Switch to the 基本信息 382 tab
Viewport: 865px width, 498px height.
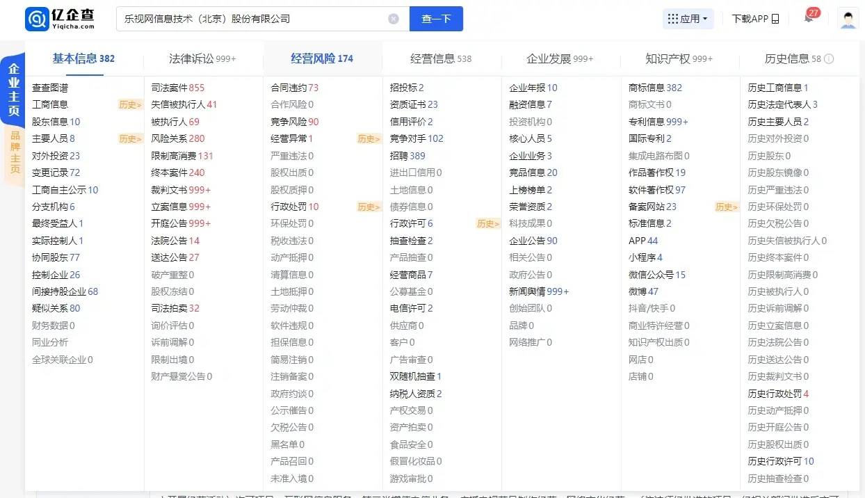click(x=83, y=58)
